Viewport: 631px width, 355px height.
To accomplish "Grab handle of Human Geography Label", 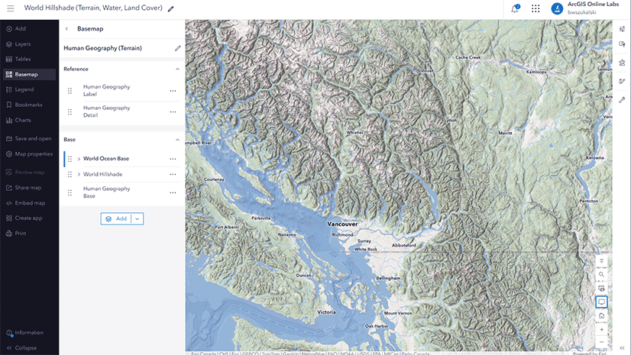I will click(x=70, y=91).
